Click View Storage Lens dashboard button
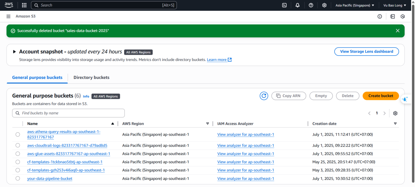 pyautogui.click(x=367, y=51)
